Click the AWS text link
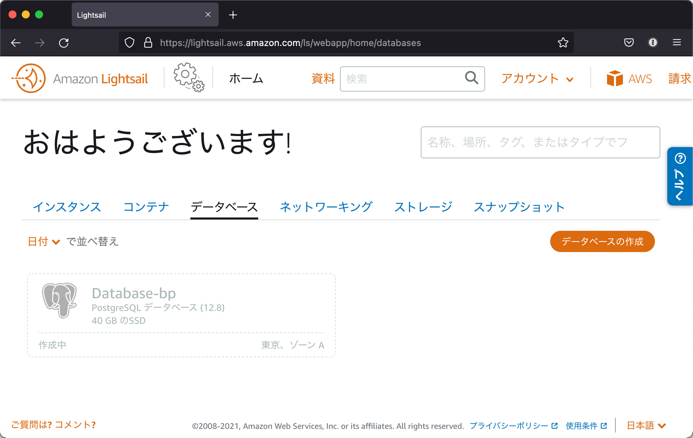693x438 pixels. [x=640, y=79]
